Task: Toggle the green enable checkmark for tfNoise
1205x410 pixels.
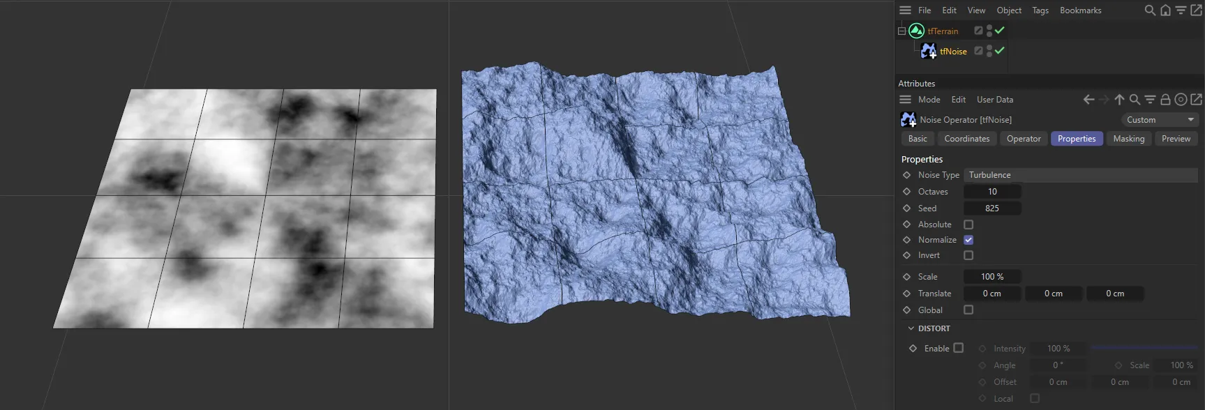Action: [x=1000, y=51]
